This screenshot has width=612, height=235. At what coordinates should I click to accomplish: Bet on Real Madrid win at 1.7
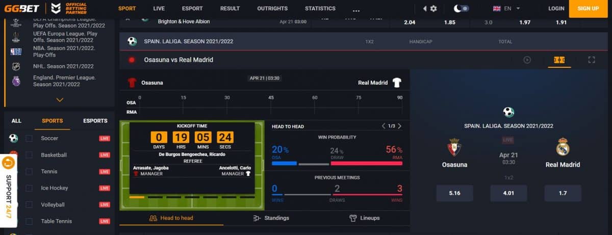pos(563,193)
